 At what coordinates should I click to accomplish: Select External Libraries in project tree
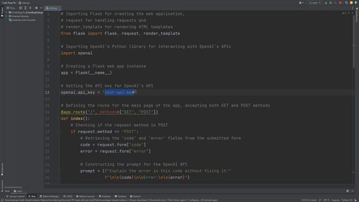pos(19,16)
